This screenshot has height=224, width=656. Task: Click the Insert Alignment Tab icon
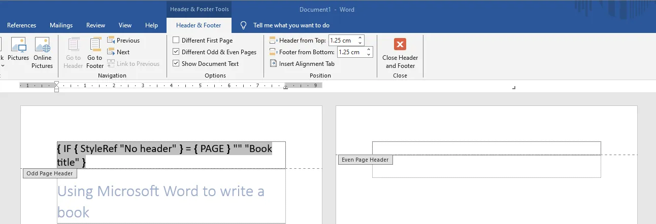(273, 64)
